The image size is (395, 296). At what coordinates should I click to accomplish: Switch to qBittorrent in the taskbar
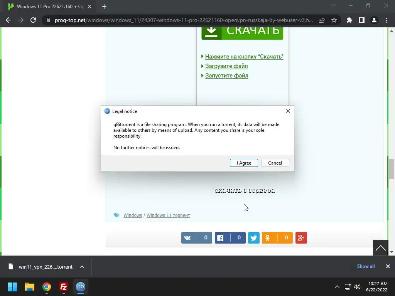click(81, 286)
